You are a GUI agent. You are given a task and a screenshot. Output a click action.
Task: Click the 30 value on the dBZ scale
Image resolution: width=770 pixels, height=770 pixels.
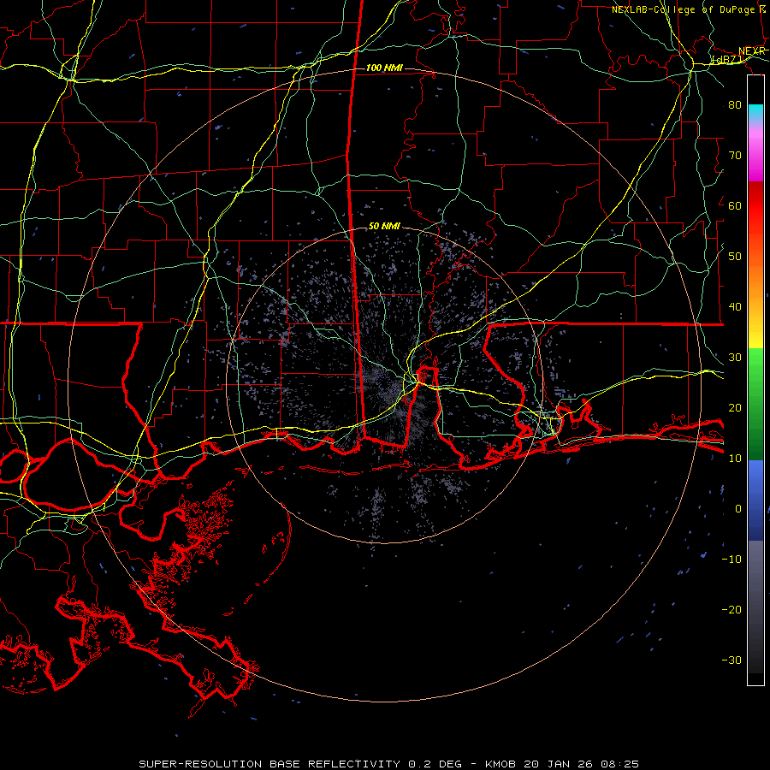click(x=735, y=358)
